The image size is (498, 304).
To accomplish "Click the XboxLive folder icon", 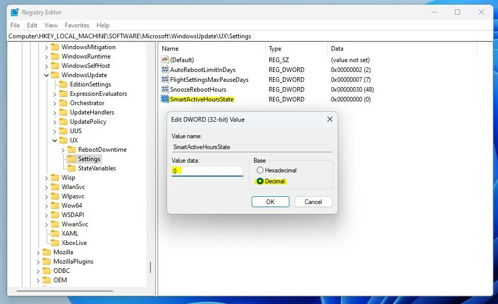I will 55,243.
